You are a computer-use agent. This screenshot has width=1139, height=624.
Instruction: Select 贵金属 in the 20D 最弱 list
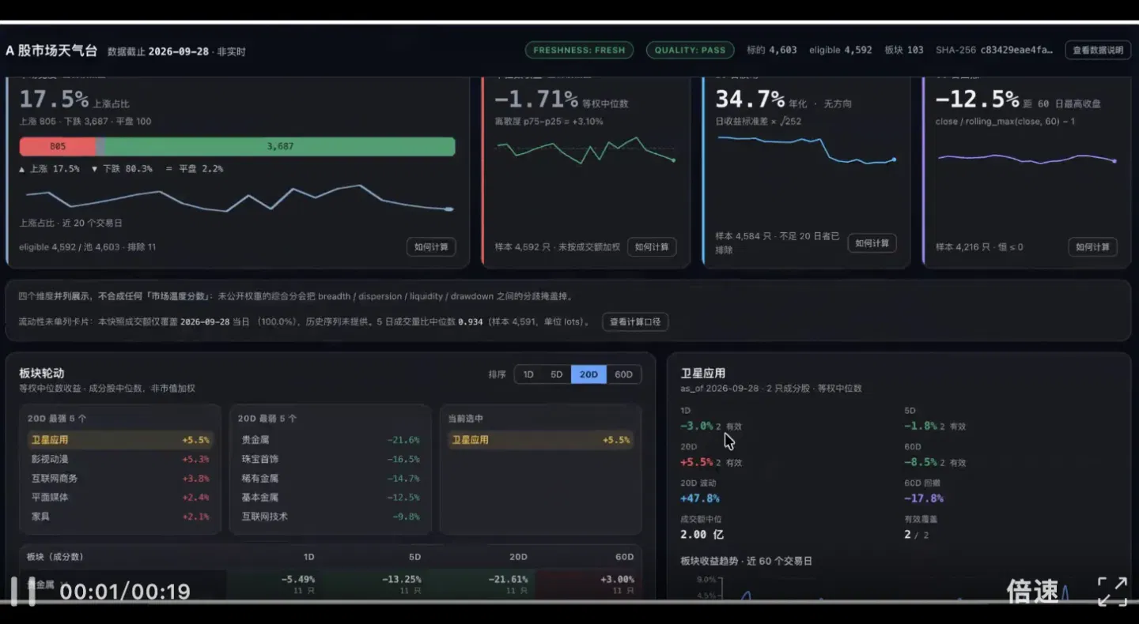(331, 440)
